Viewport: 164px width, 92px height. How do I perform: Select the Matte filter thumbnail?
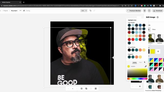[x=159, y=79]
